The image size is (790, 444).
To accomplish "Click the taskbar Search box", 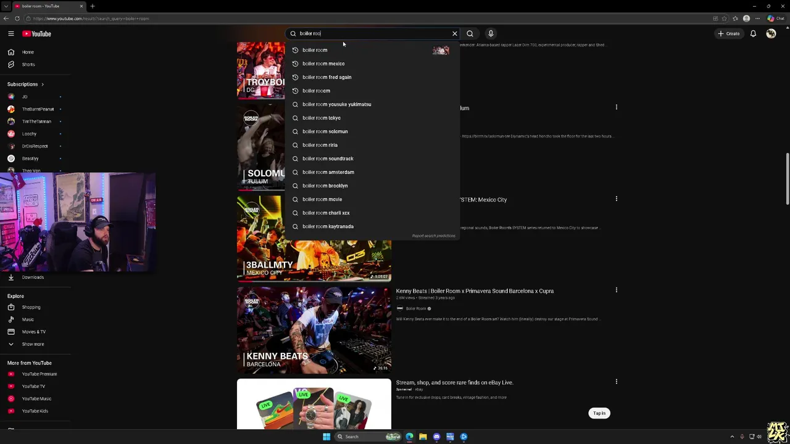I will point(368,437).
